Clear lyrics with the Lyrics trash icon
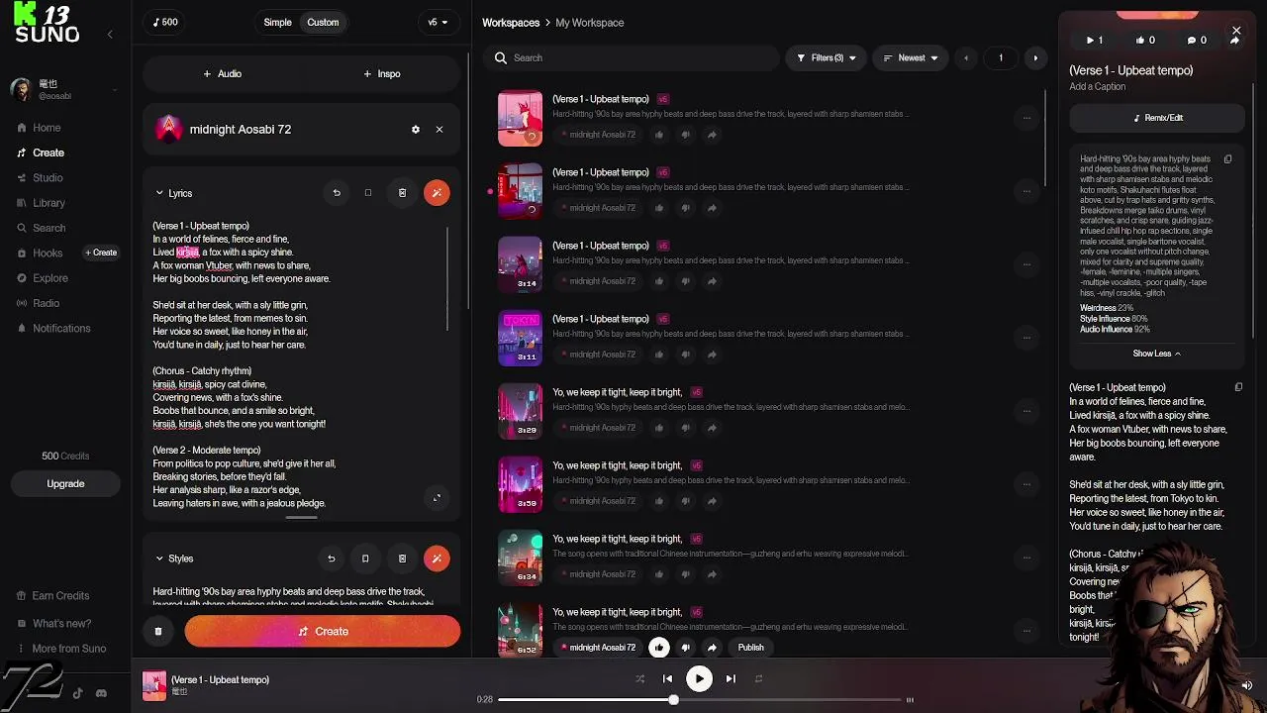 pos(402,193)
